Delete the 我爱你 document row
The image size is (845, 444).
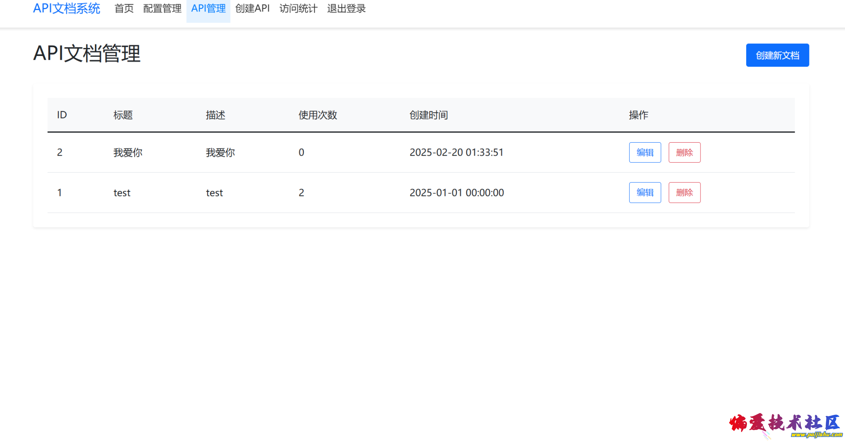point(684,153)
